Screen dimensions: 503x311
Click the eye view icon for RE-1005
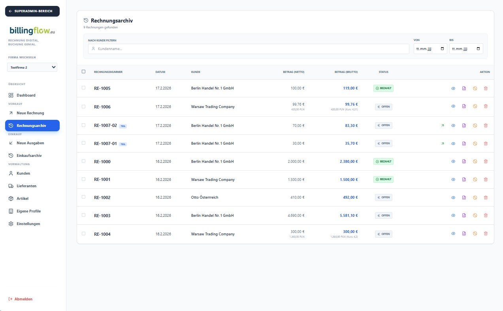(453, 88)
